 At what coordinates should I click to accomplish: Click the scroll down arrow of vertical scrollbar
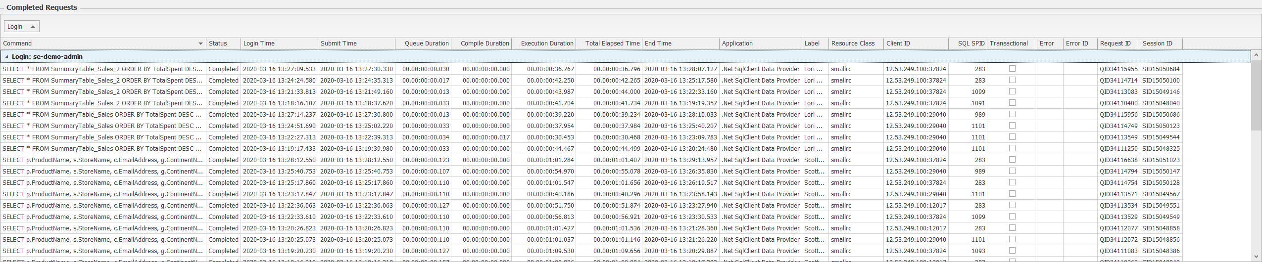pos(1256,257)
